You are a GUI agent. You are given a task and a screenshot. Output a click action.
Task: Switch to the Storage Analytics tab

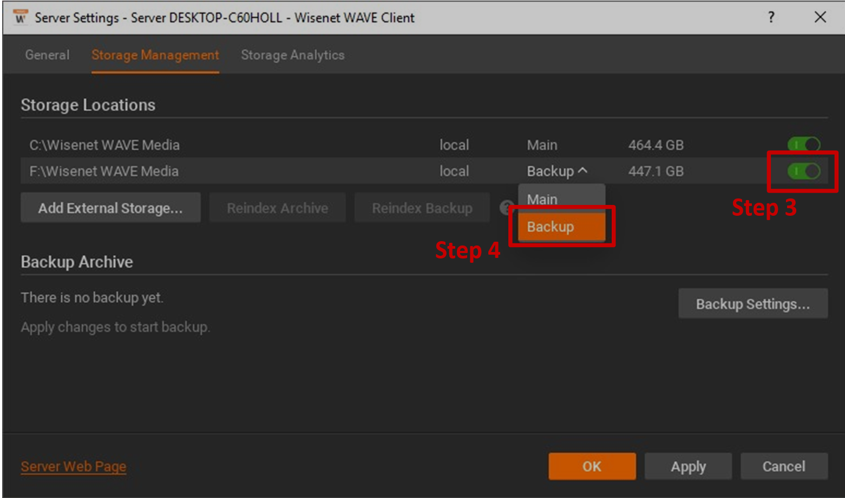(293, 55)
